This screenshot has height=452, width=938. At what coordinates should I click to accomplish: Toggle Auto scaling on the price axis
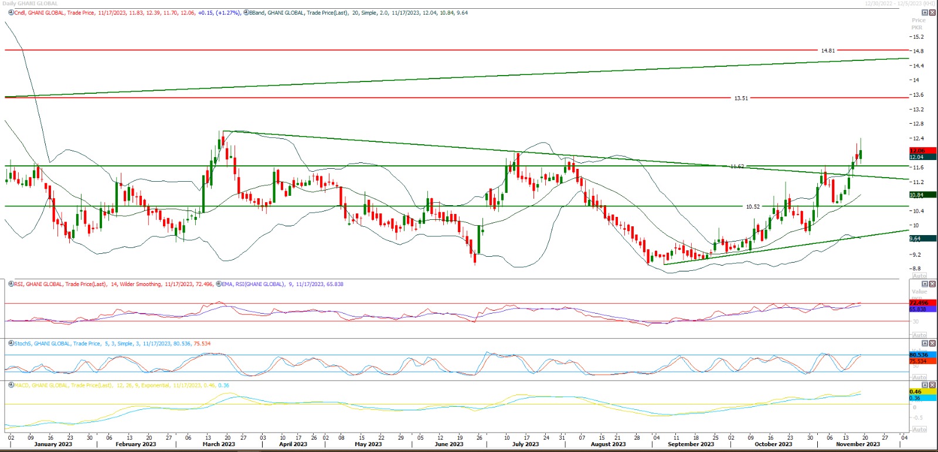(x=919, y=276)
